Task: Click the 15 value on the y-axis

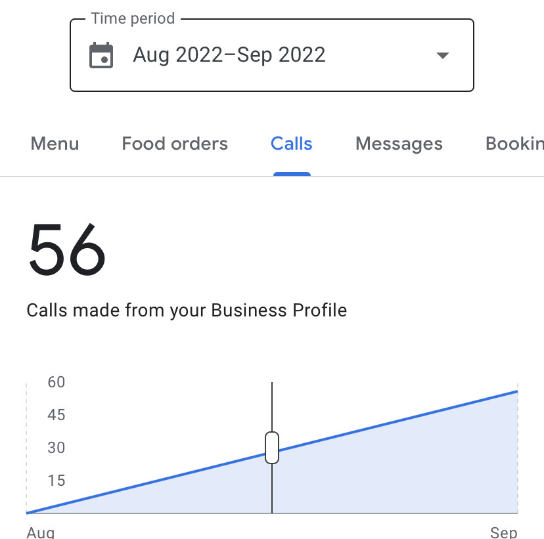Action: (x=57, y=481)
